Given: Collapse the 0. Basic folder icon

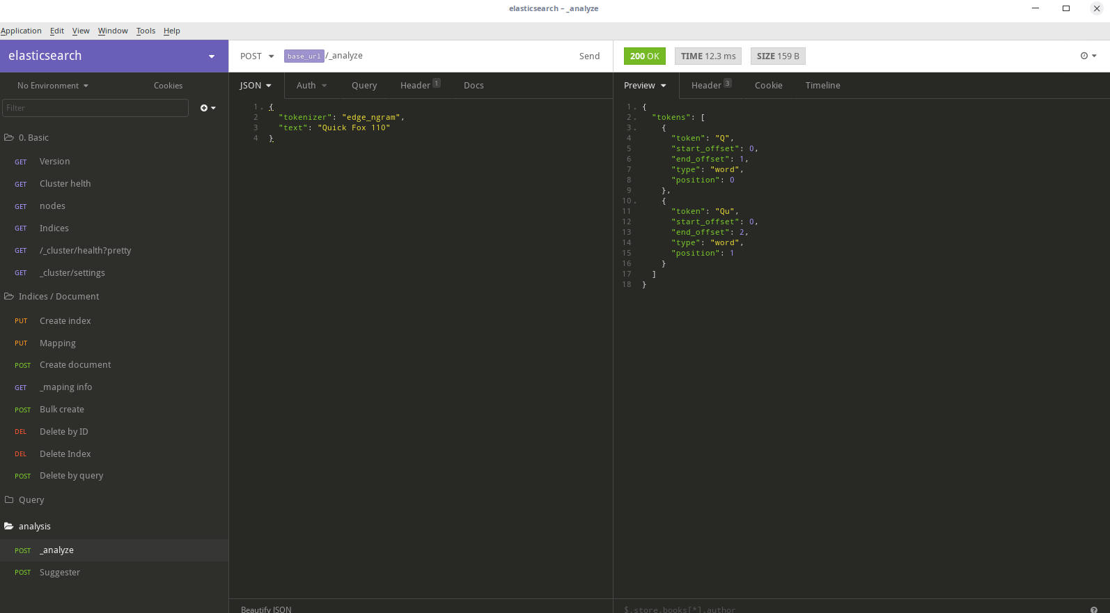Looking at the screenshot, I should (9, 138).
